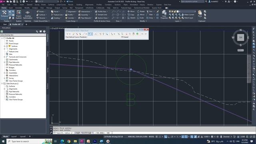Expand the layer name dropdown in Layers panel
Image resolution: width=256 pixels, height=144 pixels.
[195, 12]
